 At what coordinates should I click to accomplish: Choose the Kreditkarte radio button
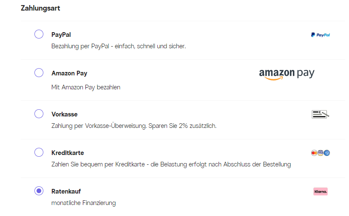pos(39,152)
